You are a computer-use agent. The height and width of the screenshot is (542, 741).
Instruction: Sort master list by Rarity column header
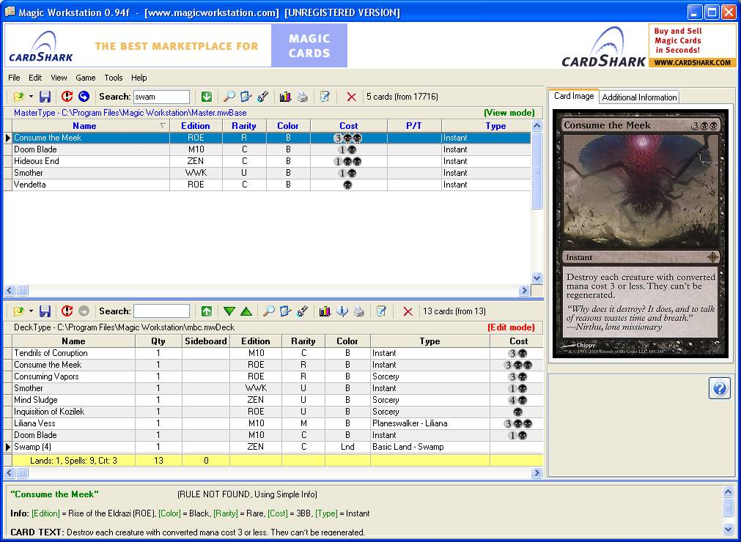click(x=244, y=125)
